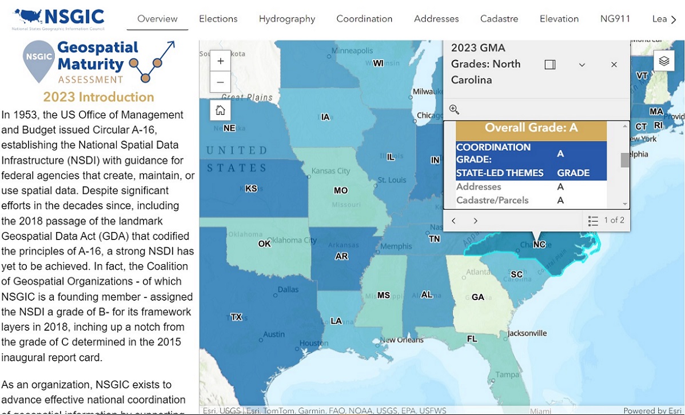Toggle the popup feature list view
This screenshot has height=415, width=685.
point(593,220)
